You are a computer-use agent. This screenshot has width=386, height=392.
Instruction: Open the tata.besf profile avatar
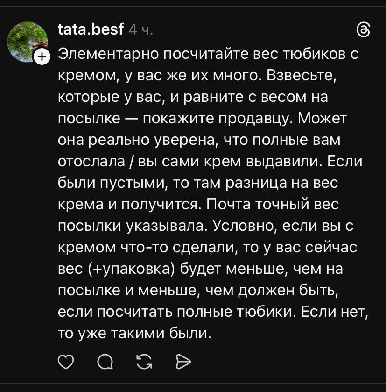pos(28,42)
